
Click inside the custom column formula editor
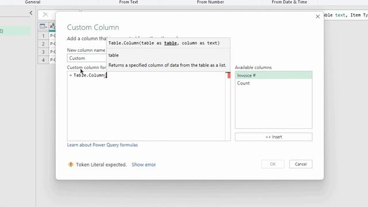point(146,106)
